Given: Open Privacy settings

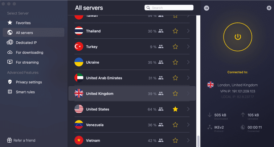Looking at the screenshot, I should (x=33, y=82).
